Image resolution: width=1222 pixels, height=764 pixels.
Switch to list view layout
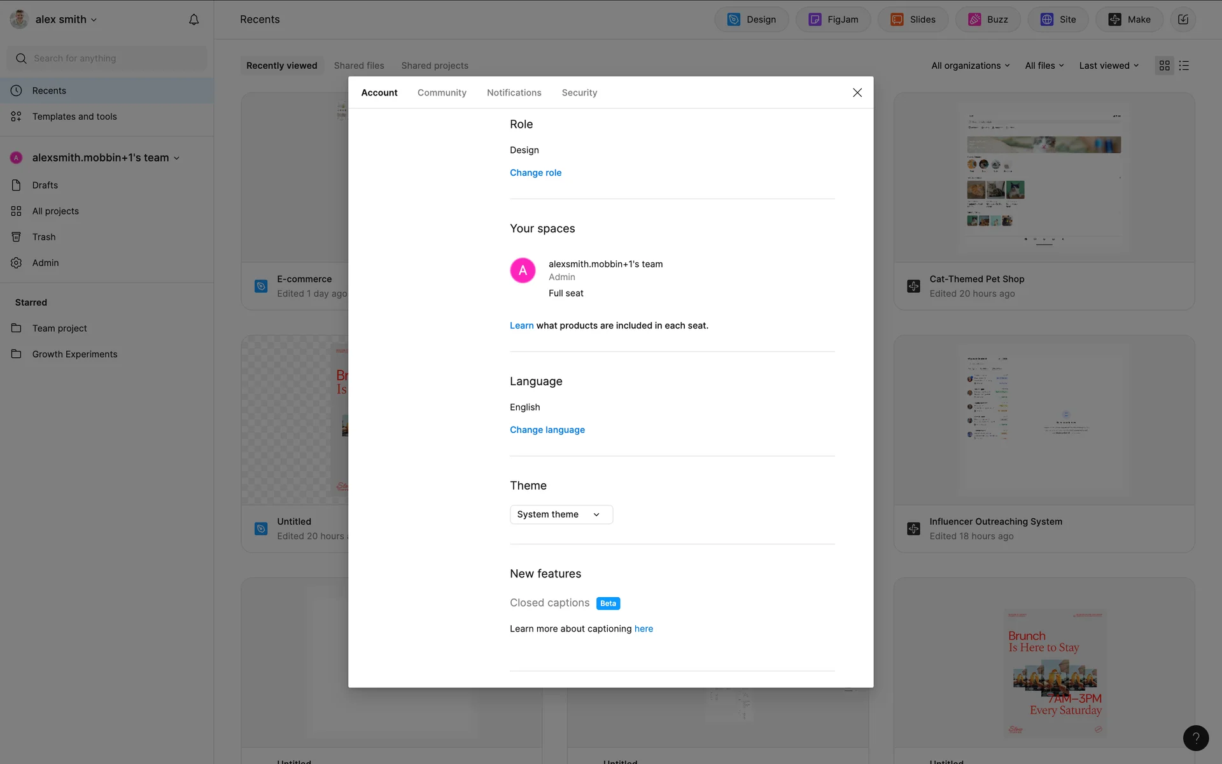pos(1184,66)
